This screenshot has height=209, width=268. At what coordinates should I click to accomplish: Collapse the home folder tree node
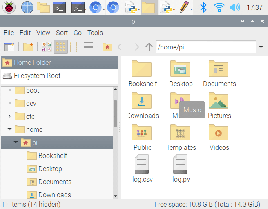point(9,129)
